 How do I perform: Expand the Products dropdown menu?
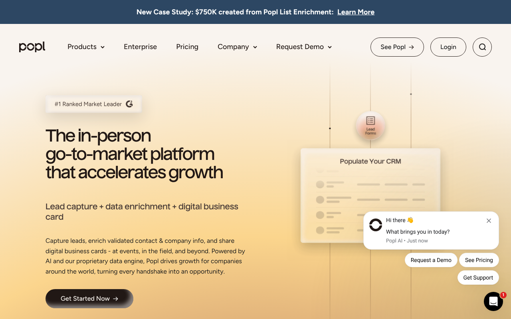click(x=86, y=47)
